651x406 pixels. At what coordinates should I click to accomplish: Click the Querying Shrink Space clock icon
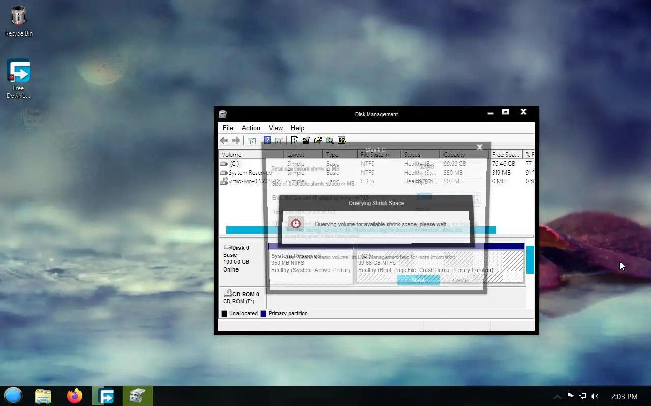pos(296,224)
